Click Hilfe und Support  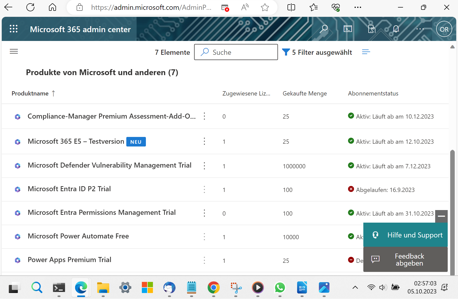click(405, 235)
